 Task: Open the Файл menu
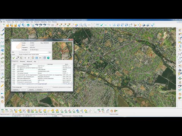click(4, 22)
